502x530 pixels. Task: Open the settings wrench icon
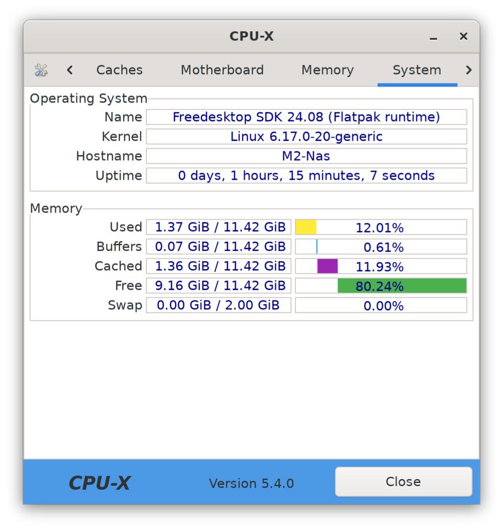[x=41, y=70]
